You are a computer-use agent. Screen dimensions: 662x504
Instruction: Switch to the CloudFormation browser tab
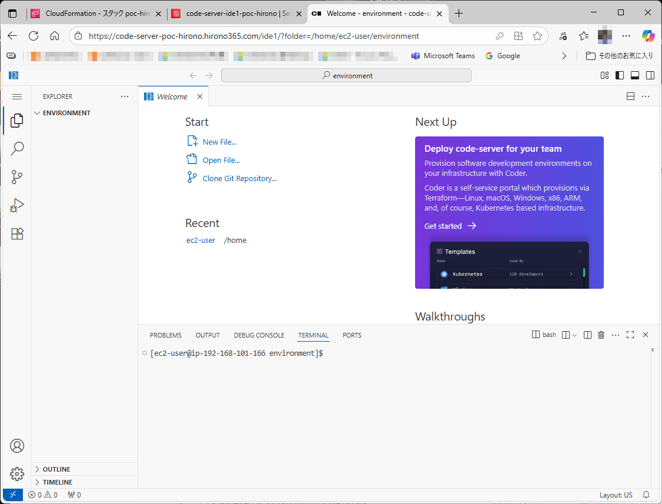[x=96, y=14]
